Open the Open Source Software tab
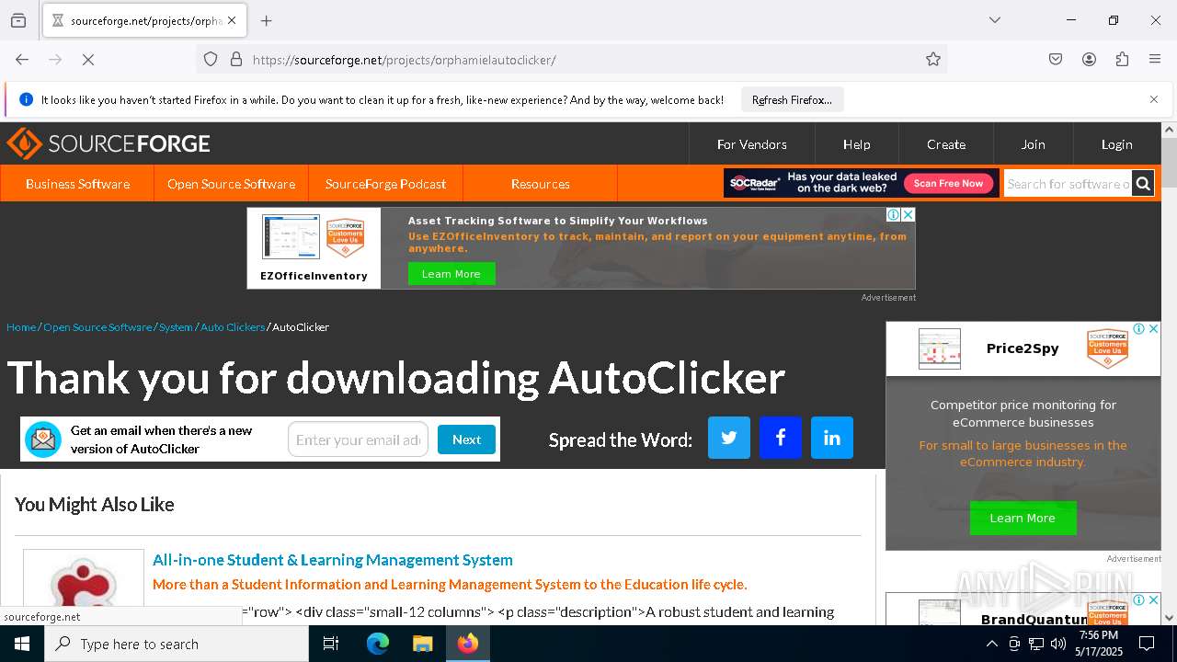Screen dimensions: 1177x662 pyautogui.click(x=231, y=184)
